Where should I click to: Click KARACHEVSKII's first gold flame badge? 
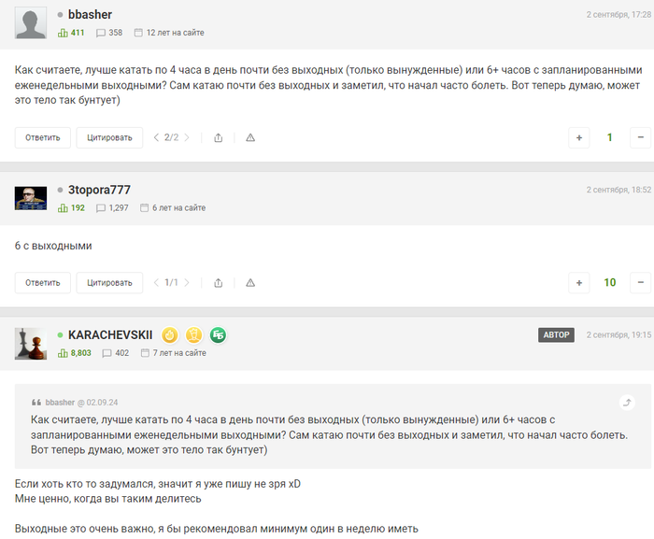(x=170, y=335)
